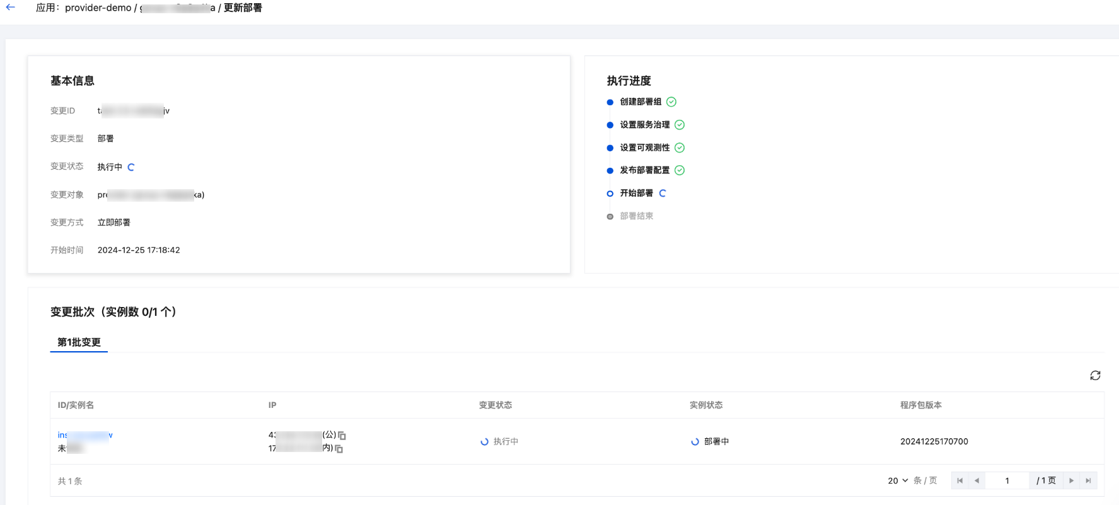1119x505 pixels.
Task: Go to the first page
Action: point(960,480)
